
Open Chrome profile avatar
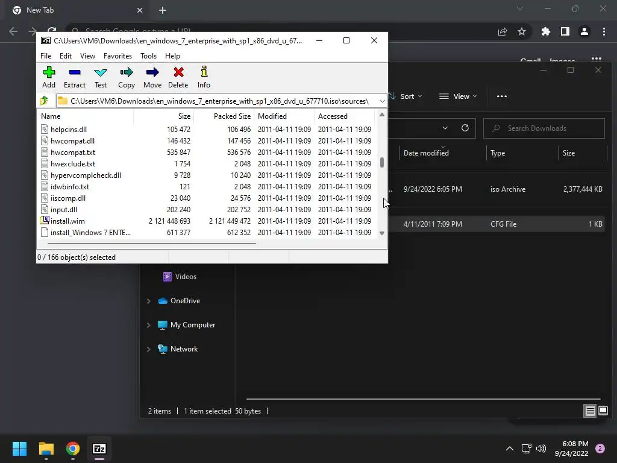click(584, 31)
